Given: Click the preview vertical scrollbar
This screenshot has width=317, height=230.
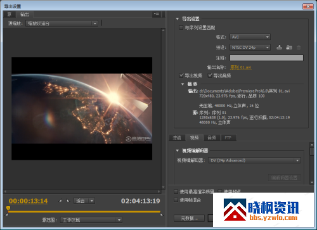Looking at the screenshot, I should tap(163, 108).
